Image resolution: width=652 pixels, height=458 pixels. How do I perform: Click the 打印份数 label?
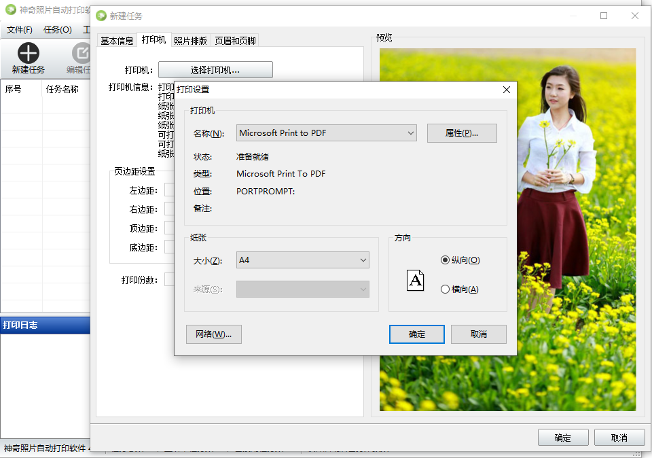tap(139, 280)
